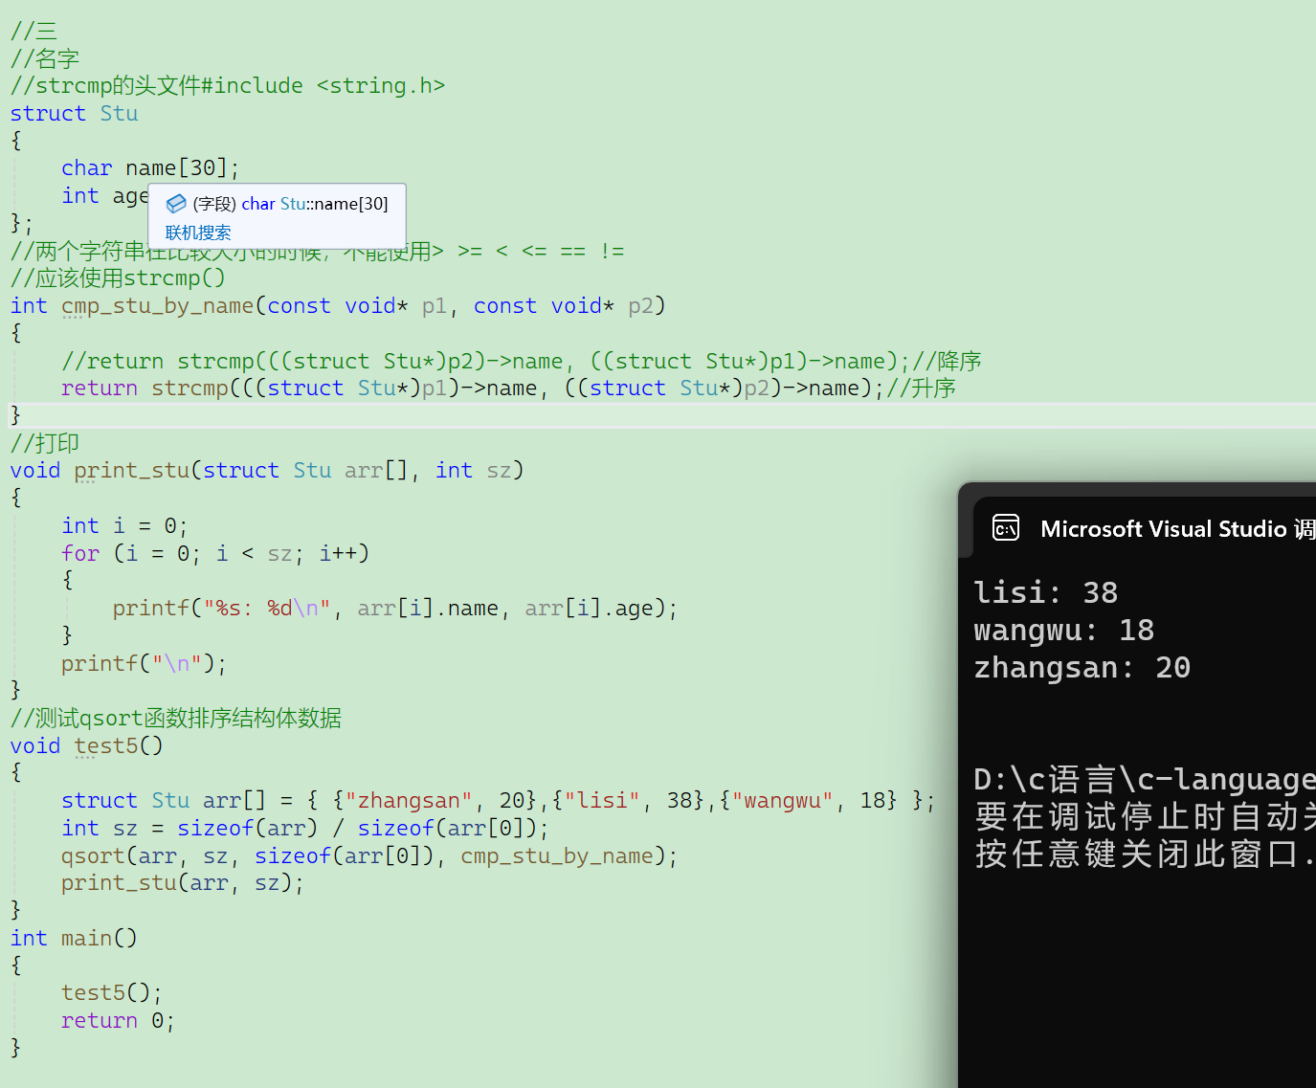
Task: Click the //名字 comment
Action: (45, 58)
